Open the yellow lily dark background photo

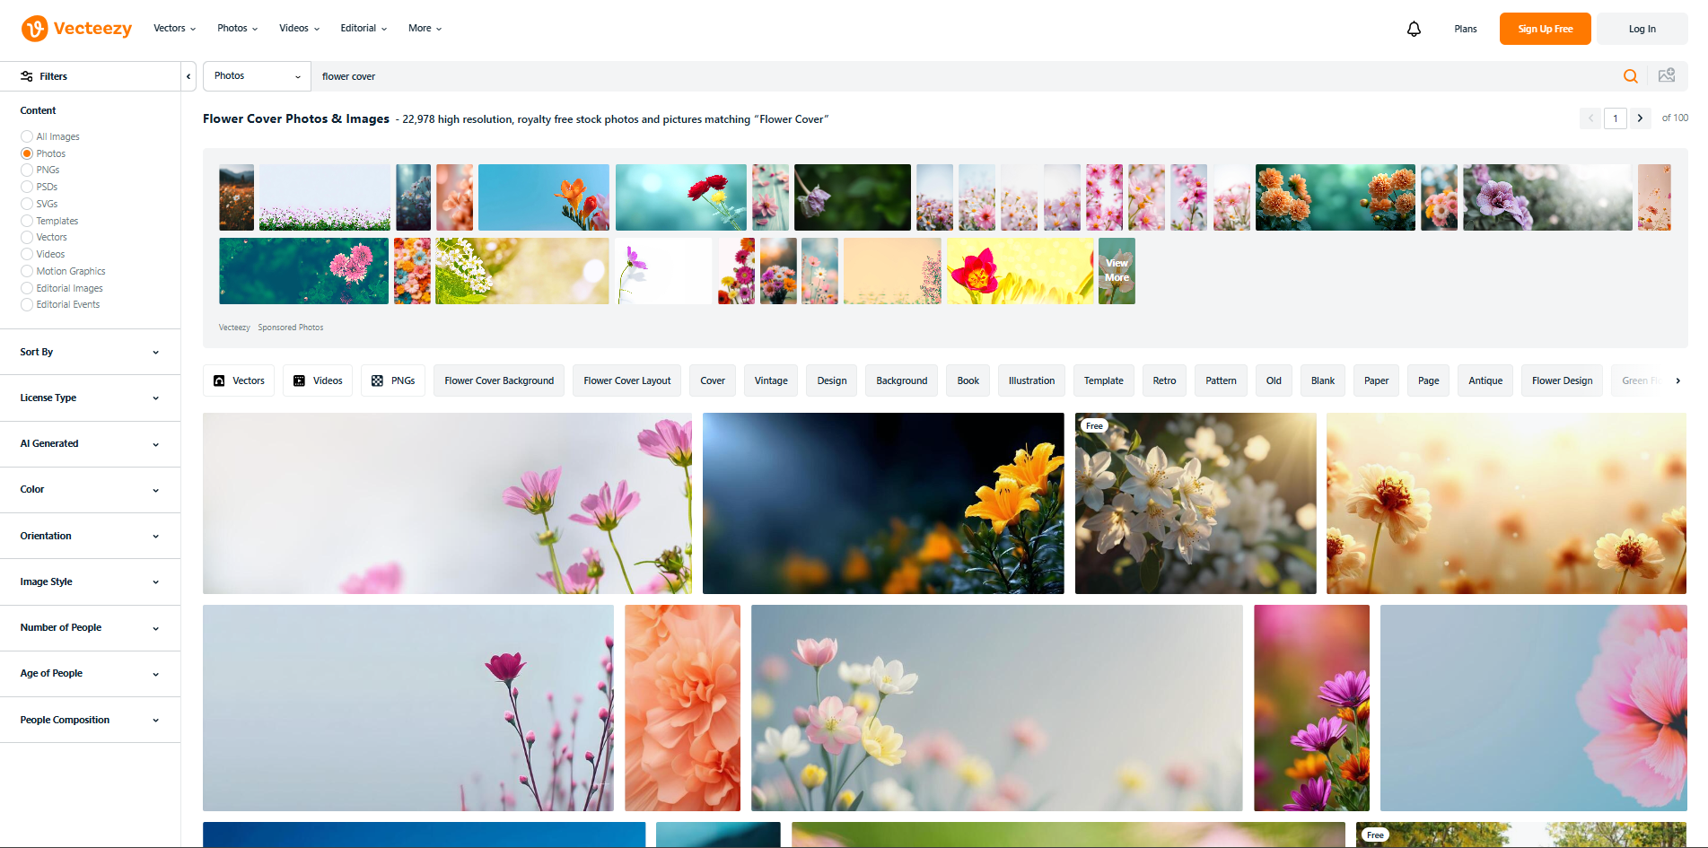click(883, 503)
